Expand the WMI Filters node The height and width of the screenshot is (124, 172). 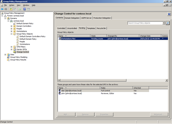tap(11, 47)
